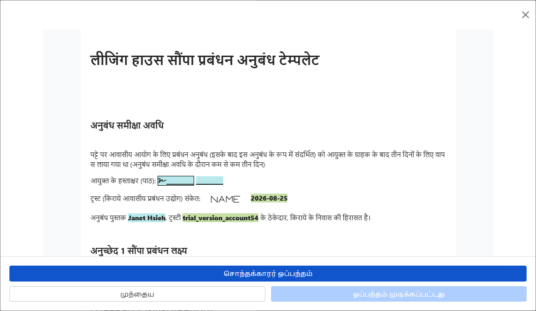
Task: Click the paragraph starting पट्टे पर आवासीय आयोग
Action: click(x=267, y=159)
